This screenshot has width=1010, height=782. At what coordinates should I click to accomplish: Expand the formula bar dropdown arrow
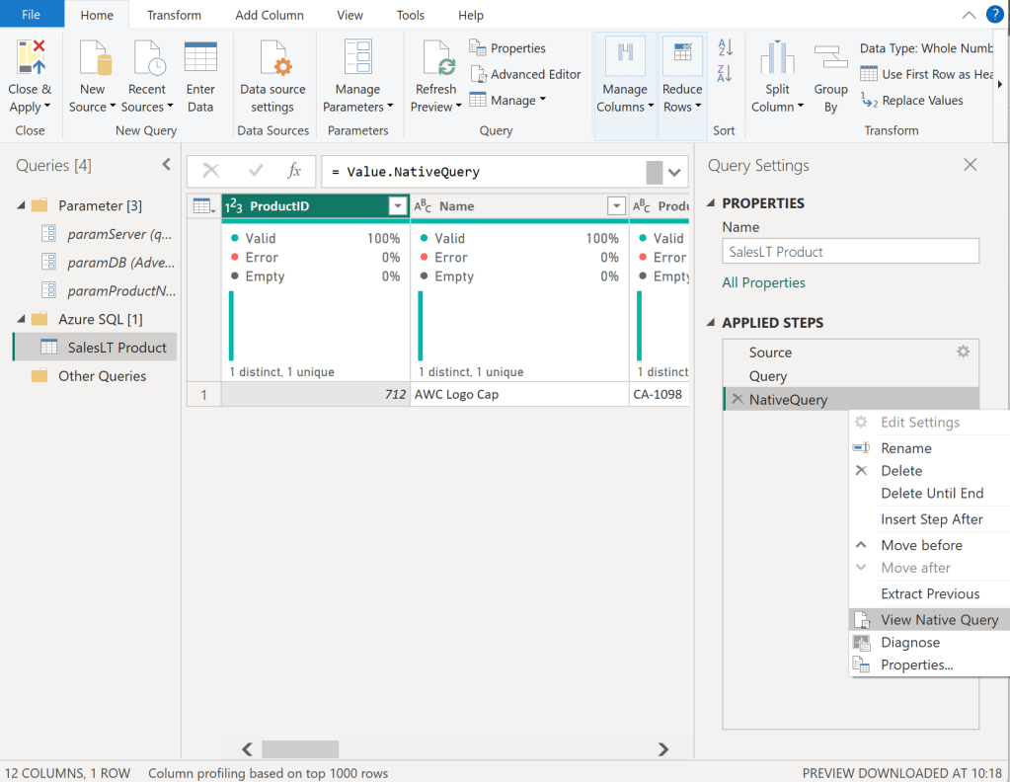pos(675,172)
